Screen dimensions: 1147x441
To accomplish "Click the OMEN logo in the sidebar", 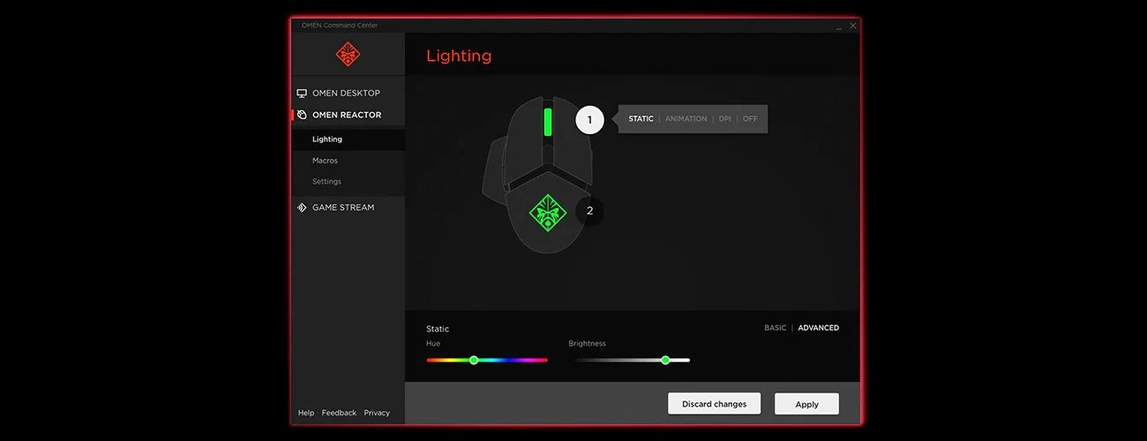I will click(x=348, y=54).
